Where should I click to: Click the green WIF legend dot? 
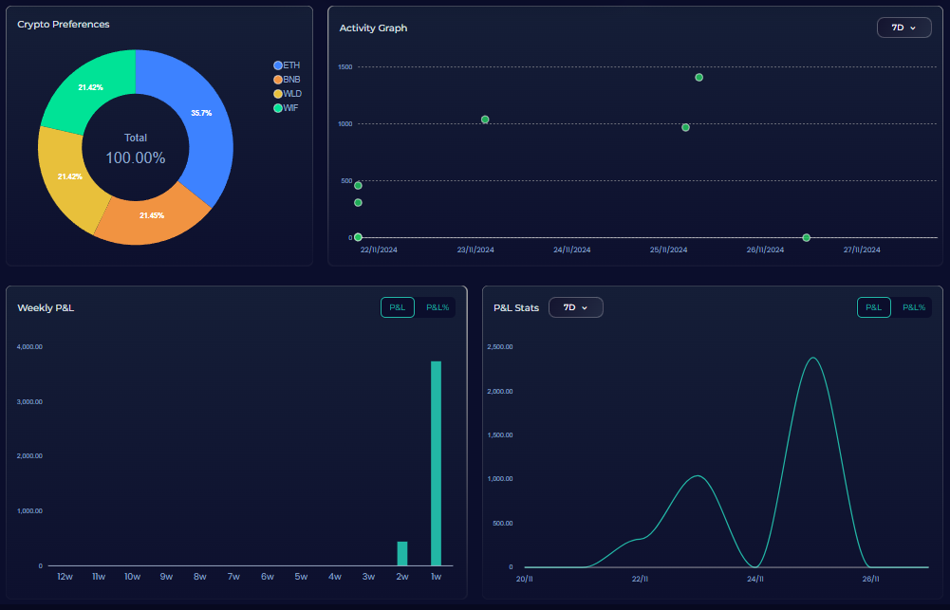point(278,108)
